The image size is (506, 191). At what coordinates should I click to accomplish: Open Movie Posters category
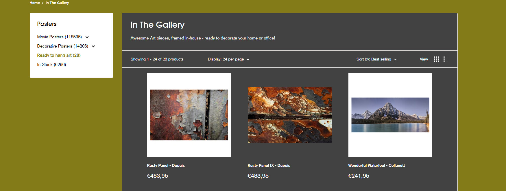59,37
